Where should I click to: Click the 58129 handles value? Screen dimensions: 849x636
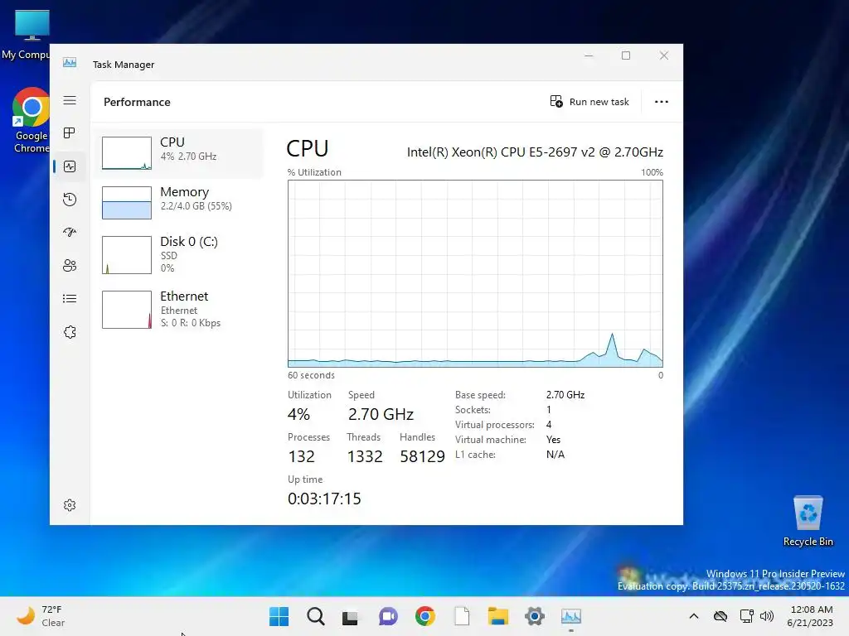[422, 456]
